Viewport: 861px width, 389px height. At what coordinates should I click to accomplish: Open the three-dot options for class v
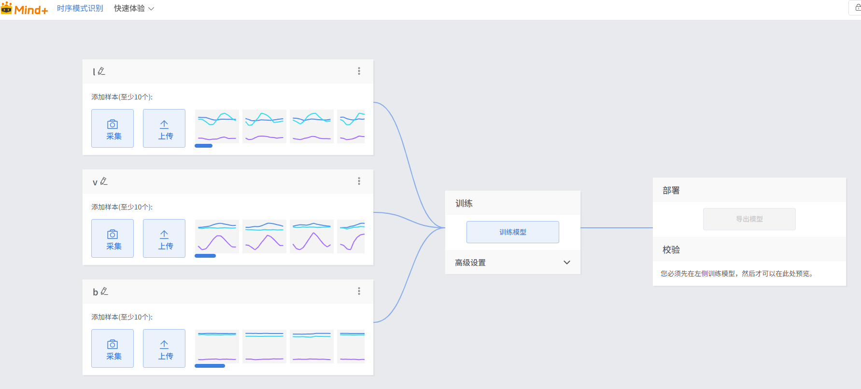[x=359, y=181]
